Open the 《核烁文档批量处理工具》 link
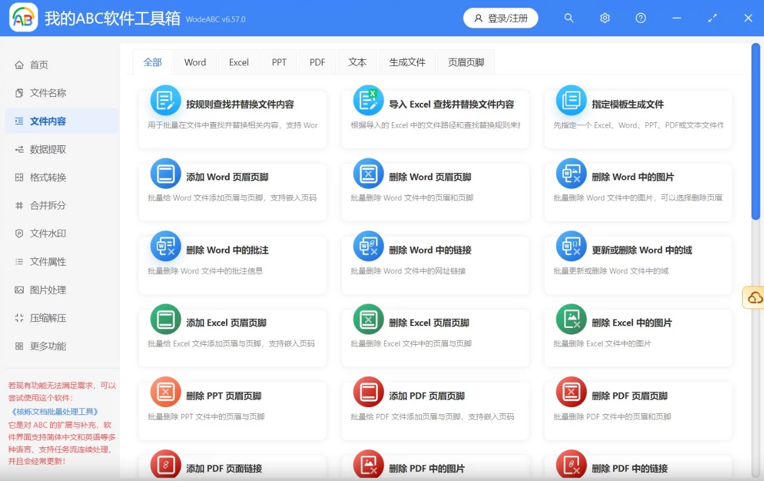 55,411
